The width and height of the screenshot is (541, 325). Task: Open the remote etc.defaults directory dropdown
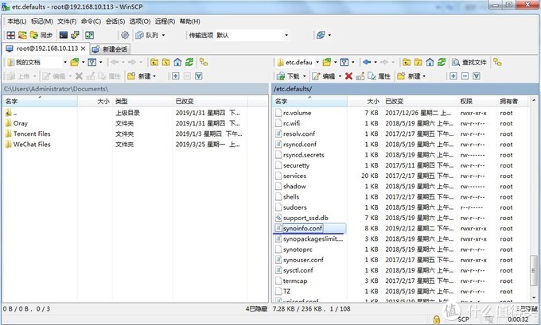coord(321,62)
